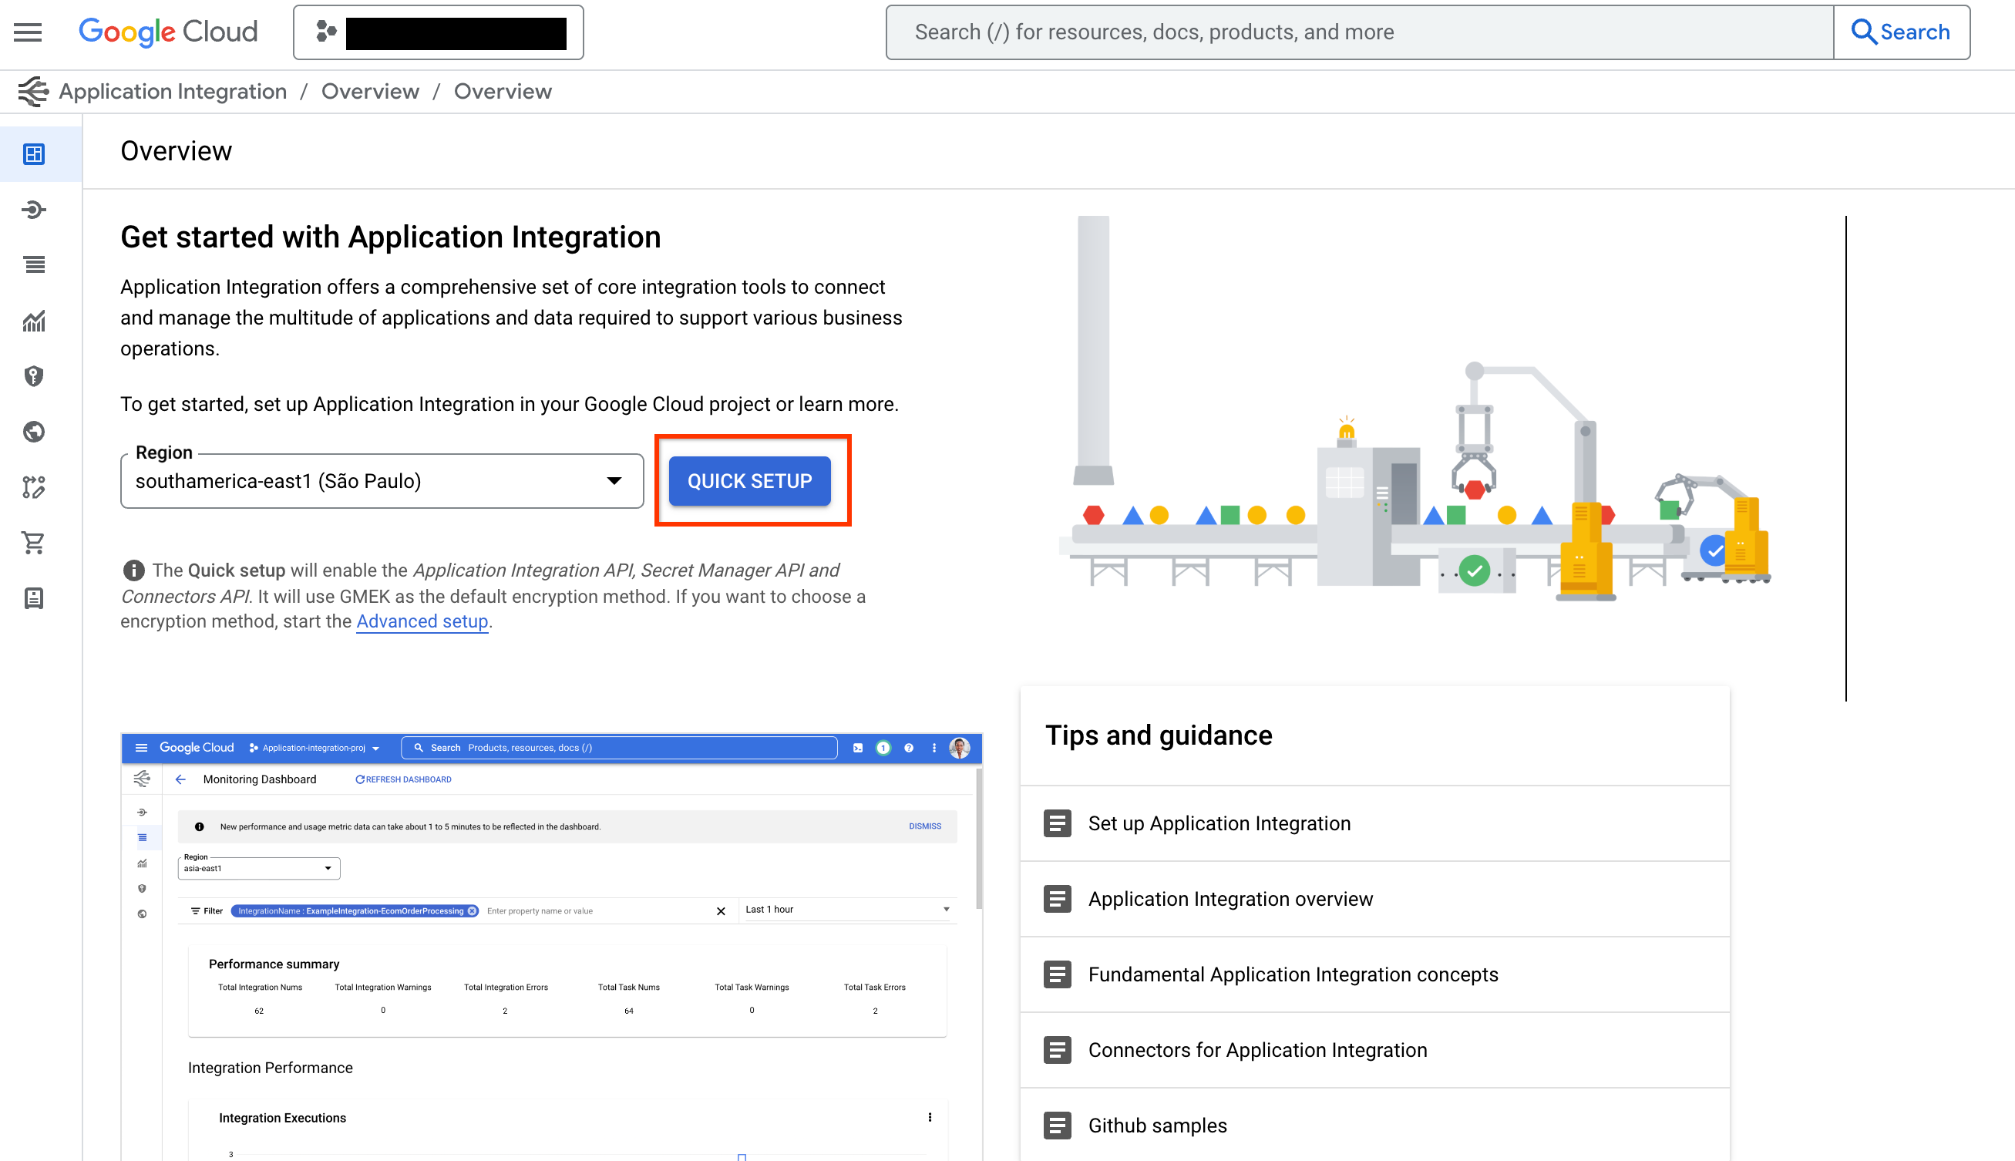Open Github samples under Tips and guidance
2015x1161 pixels.
1157,1125
